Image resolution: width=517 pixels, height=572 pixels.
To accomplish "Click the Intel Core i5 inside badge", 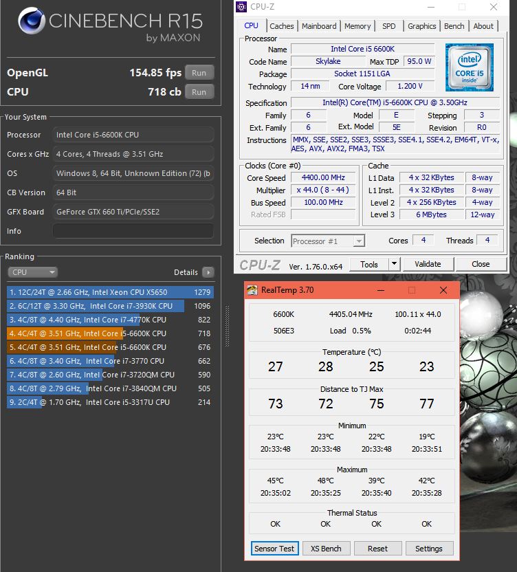I will pos(469,67).
